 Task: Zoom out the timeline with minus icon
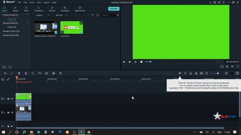[x=207, y=73]
